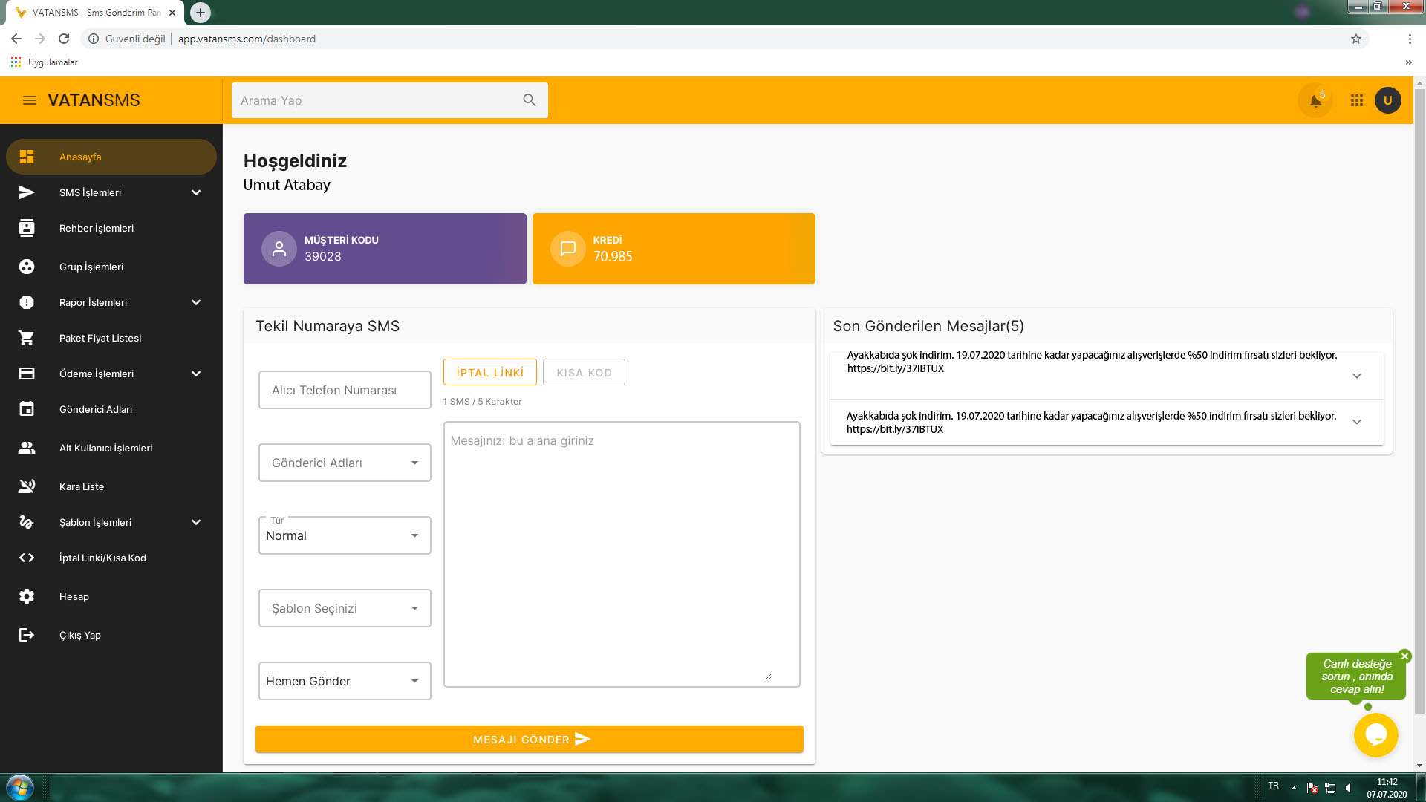Expand the second sent message chevron
Viewport: 1426px width, 802px height.
(x=1357, y=422)
